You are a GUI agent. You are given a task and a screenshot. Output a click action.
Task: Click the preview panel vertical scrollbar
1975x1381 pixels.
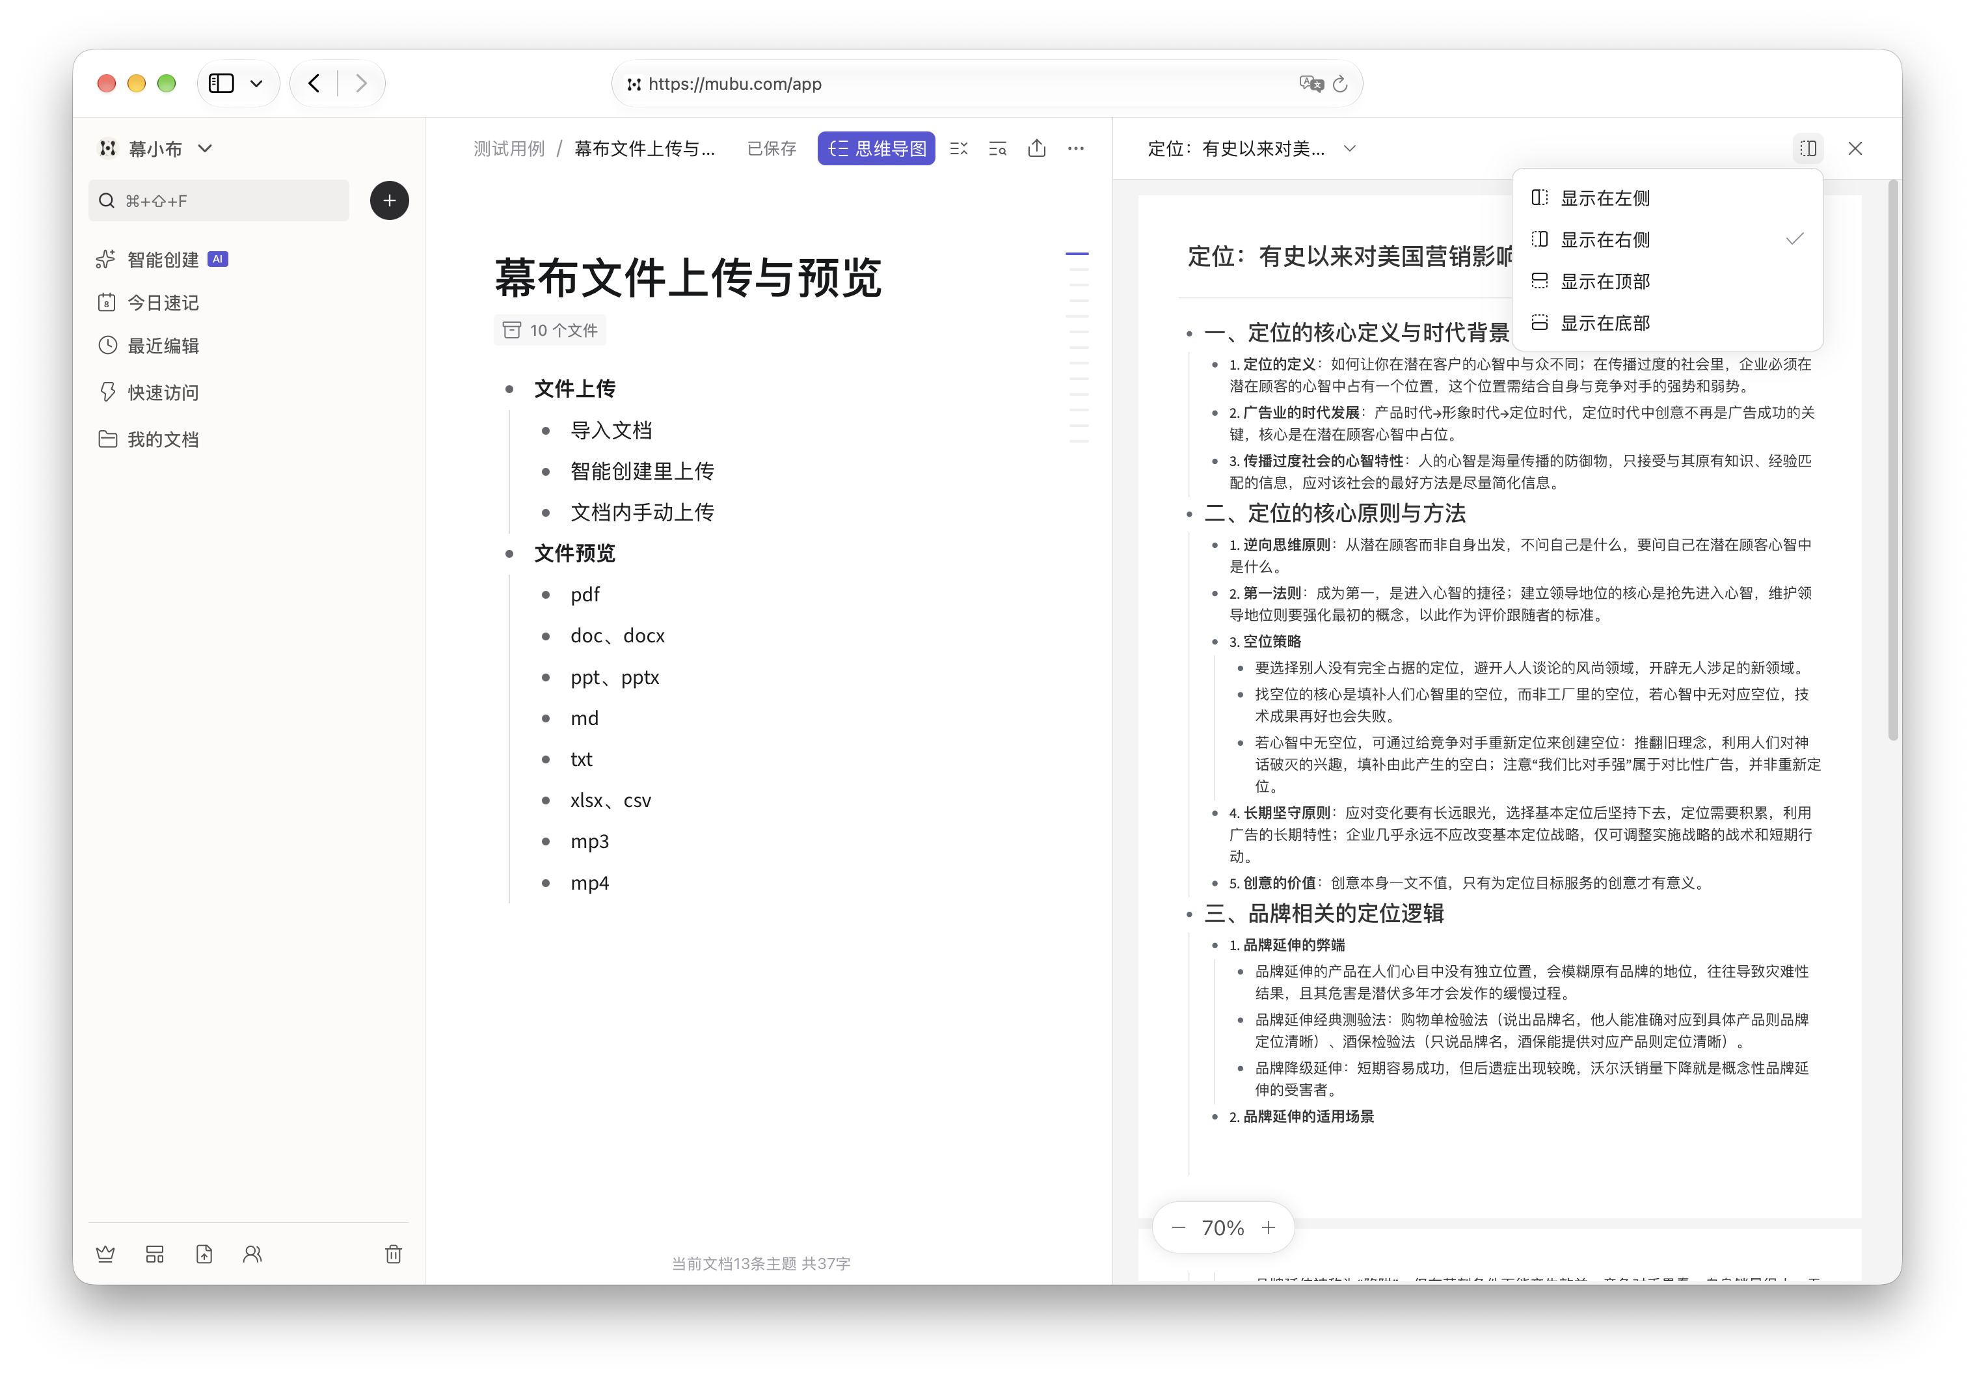pyautogui.click(x=1892, y=460)
